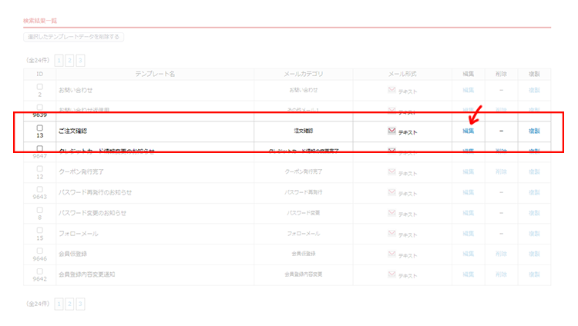Select page 2 in pagination below table
578x326 pixels.
click(69, 304)
